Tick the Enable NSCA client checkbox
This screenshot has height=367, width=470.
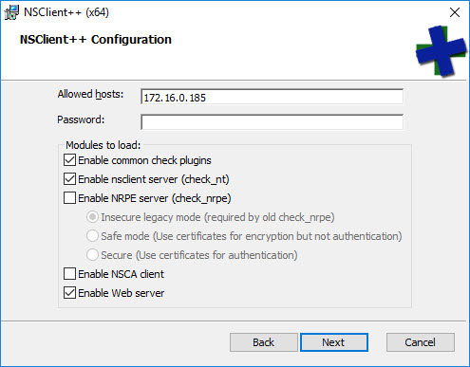pos(69,274)
